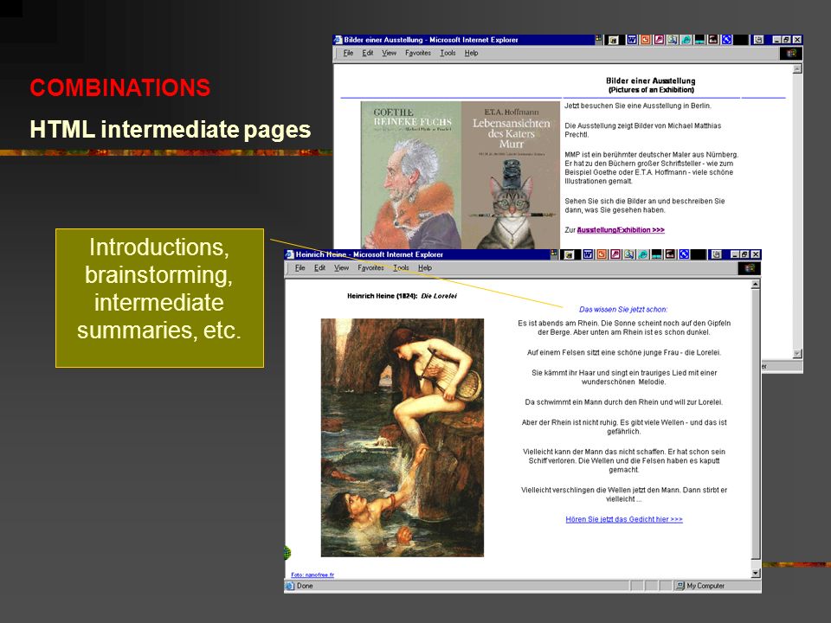This screenshot has height=623, width=831.
Task: Click dark printer-like icon in Heinrich Heine title bar
Action: pyautogui.click(x=670, y=254)
